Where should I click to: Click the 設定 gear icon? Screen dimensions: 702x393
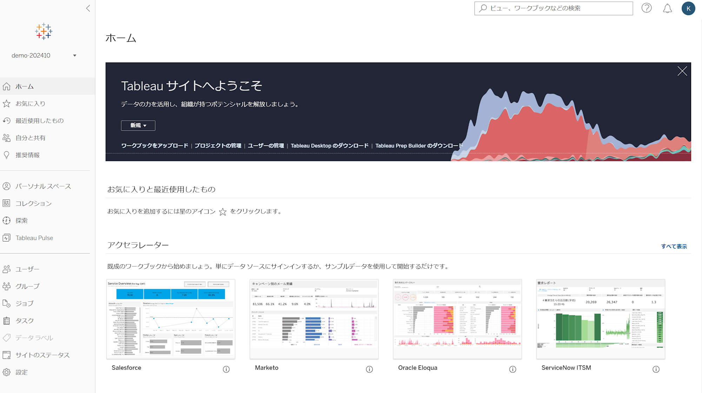click(x=7, y=372)
